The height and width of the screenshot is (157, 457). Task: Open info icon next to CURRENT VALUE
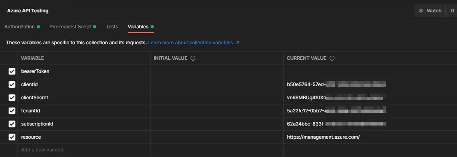click(x=332, y=58)
